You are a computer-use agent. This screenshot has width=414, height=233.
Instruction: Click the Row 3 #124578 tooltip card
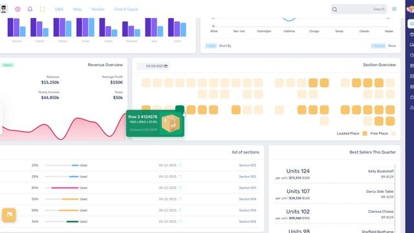click(155, 123)
